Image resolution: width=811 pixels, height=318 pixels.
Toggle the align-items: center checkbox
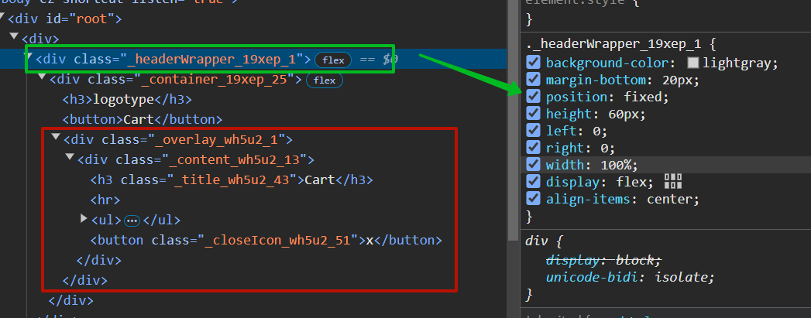tap(533, 199)
